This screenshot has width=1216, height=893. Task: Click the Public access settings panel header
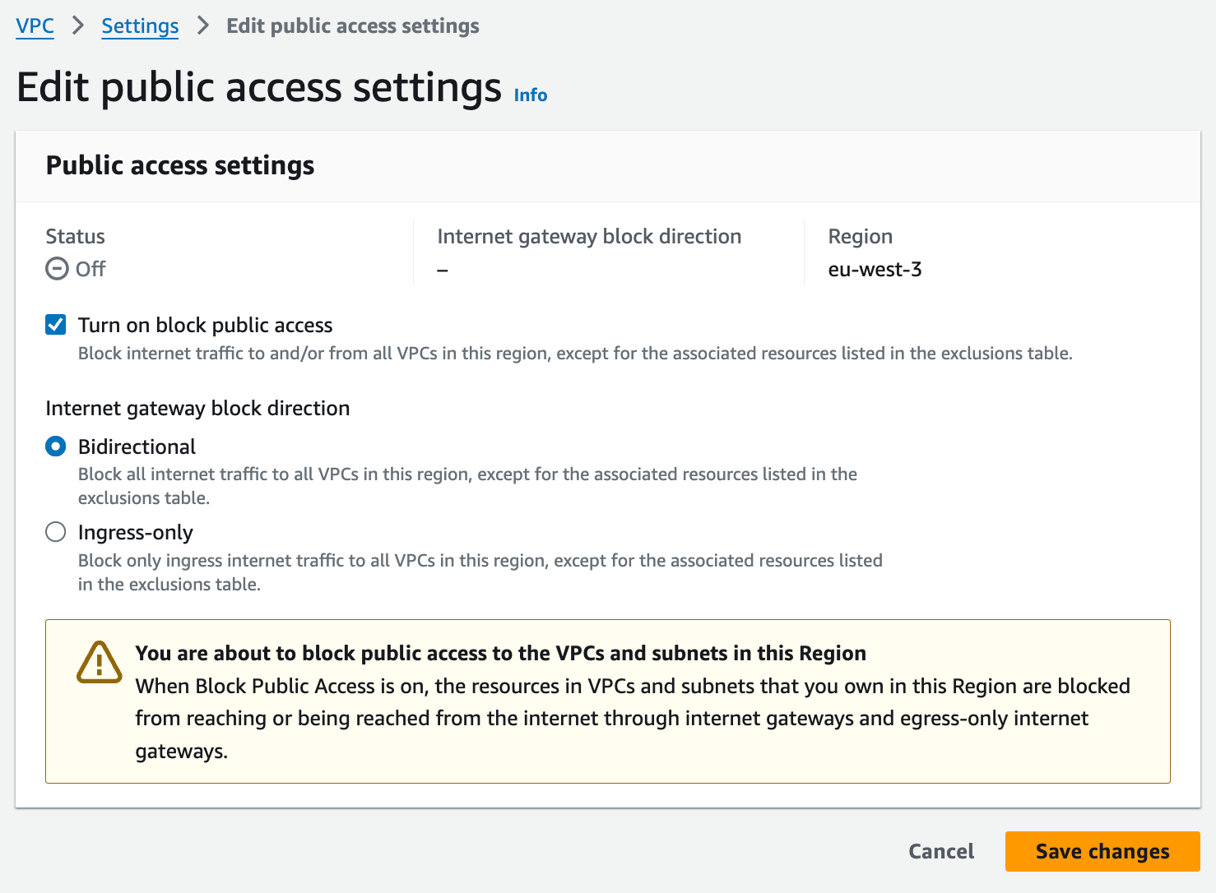[x=179, y=165]
